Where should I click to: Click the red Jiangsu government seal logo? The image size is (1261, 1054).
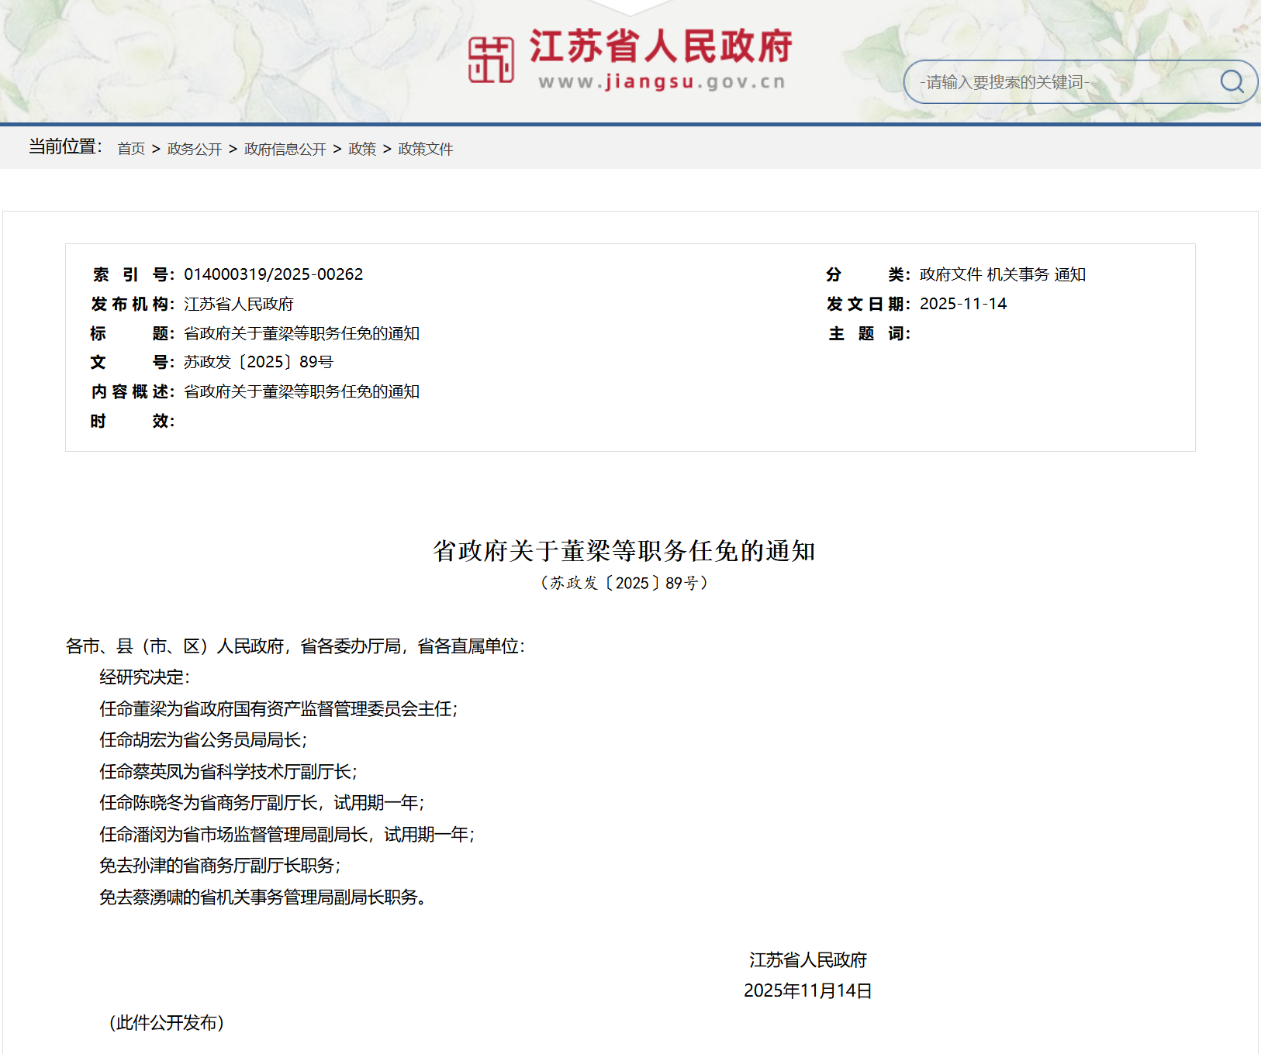click(x=491, y=60)
